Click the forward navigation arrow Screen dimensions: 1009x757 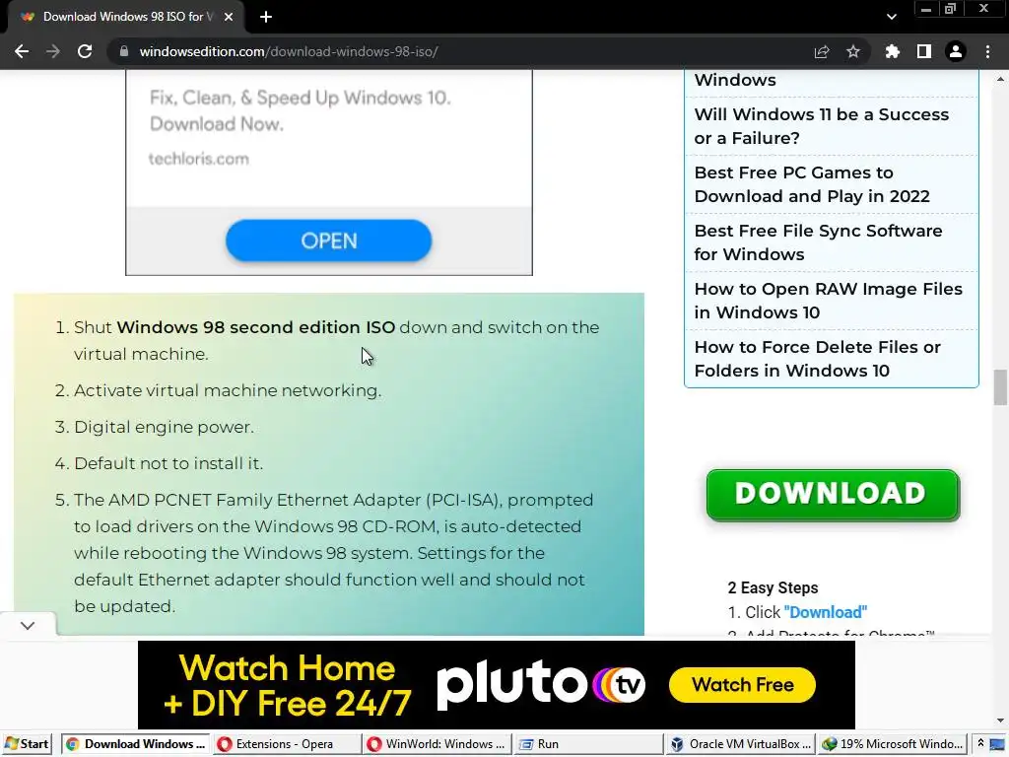(53, 51)
